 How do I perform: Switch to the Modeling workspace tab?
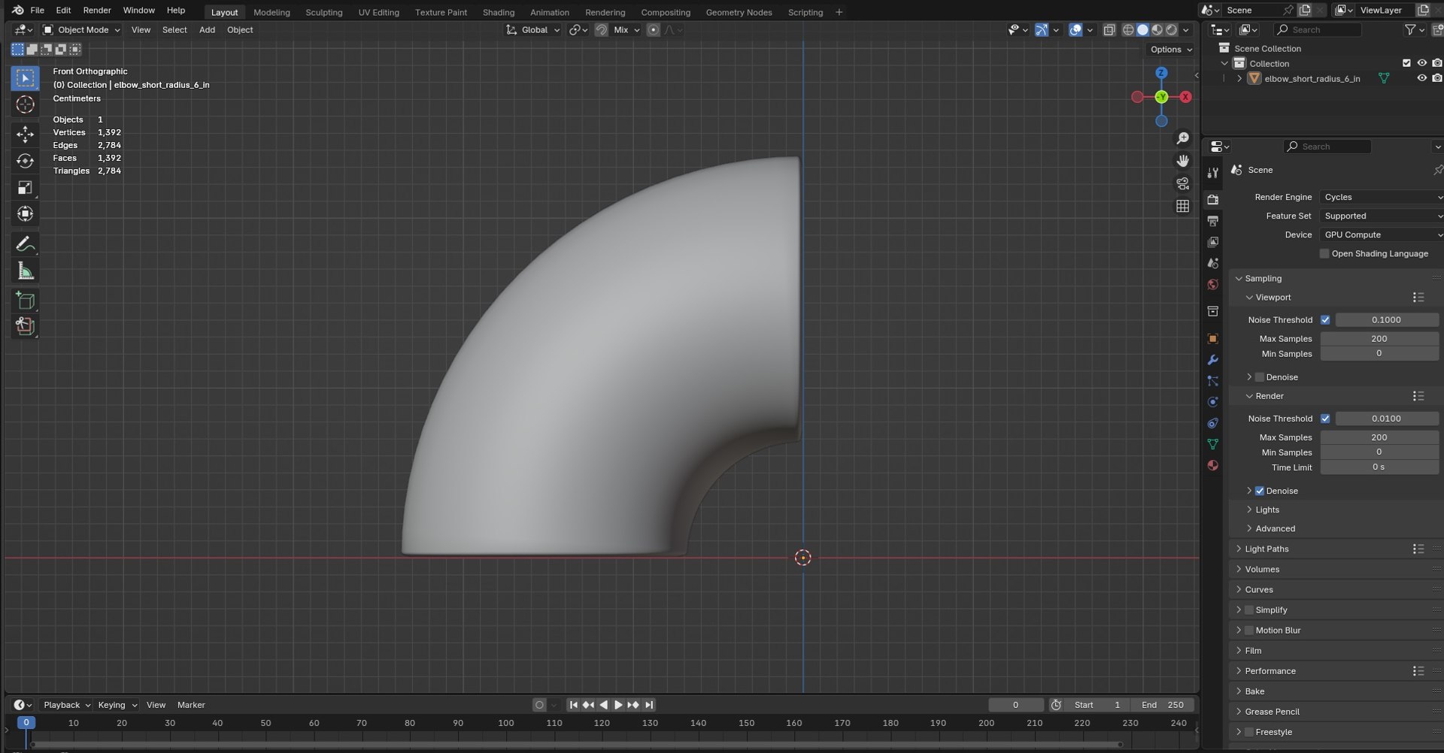272,12
